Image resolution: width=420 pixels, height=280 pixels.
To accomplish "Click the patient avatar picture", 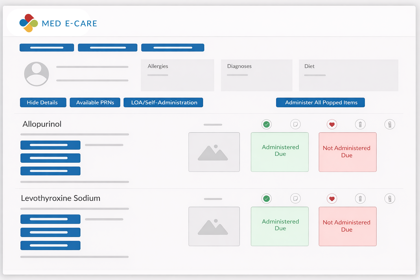I will 37,74.
